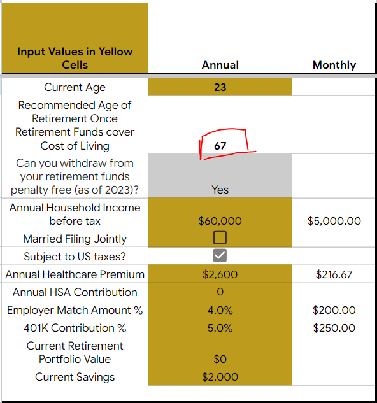The width and height of the screenshot is (377, 403).
Task: Click the $2,600 healthcare premium cell
Action: pyautogui.click(x=220, y=274)
